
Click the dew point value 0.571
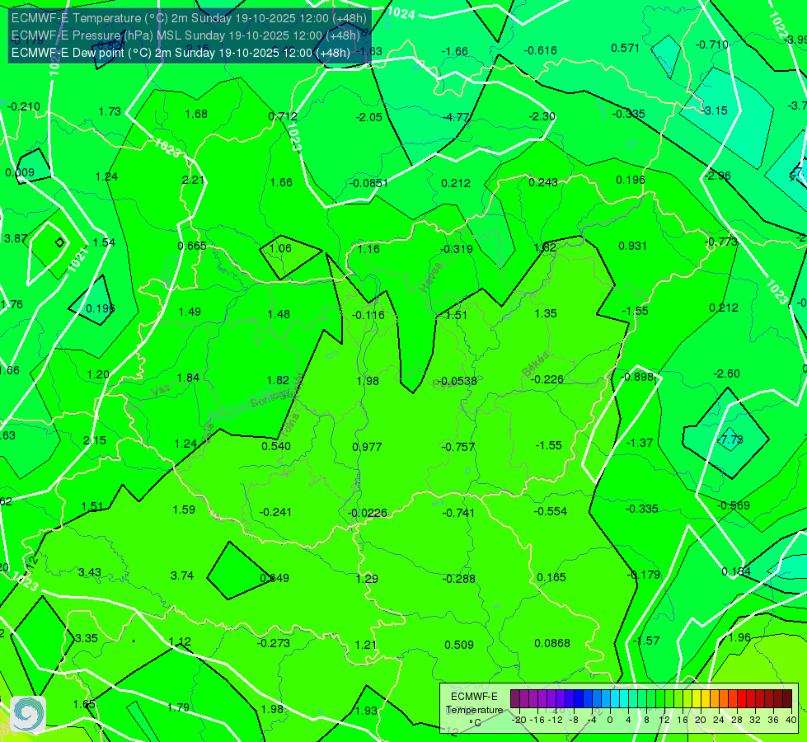point(625,48)
